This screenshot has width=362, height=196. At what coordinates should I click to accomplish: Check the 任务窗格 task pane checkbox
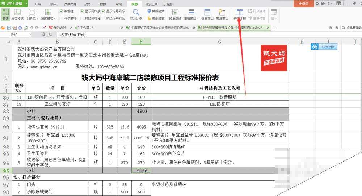click(62, 18)
